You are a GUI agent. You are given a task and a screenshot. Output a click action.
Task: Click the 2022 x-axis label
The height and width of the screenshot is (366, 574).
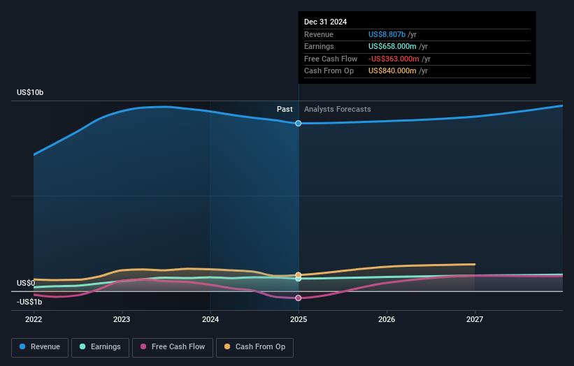[34, 319]
